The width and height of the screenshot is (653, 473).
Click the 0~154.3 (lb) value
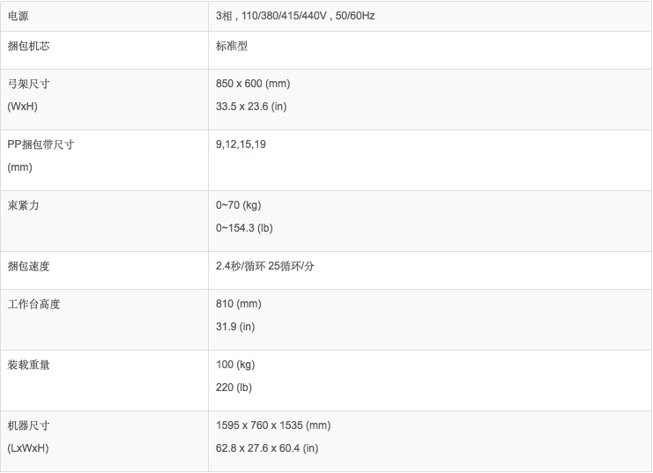point(244,228)
